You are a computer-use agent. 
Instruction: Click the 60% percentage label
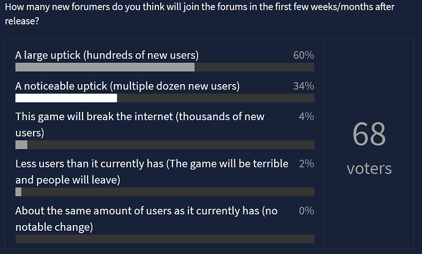pos(303,55)
